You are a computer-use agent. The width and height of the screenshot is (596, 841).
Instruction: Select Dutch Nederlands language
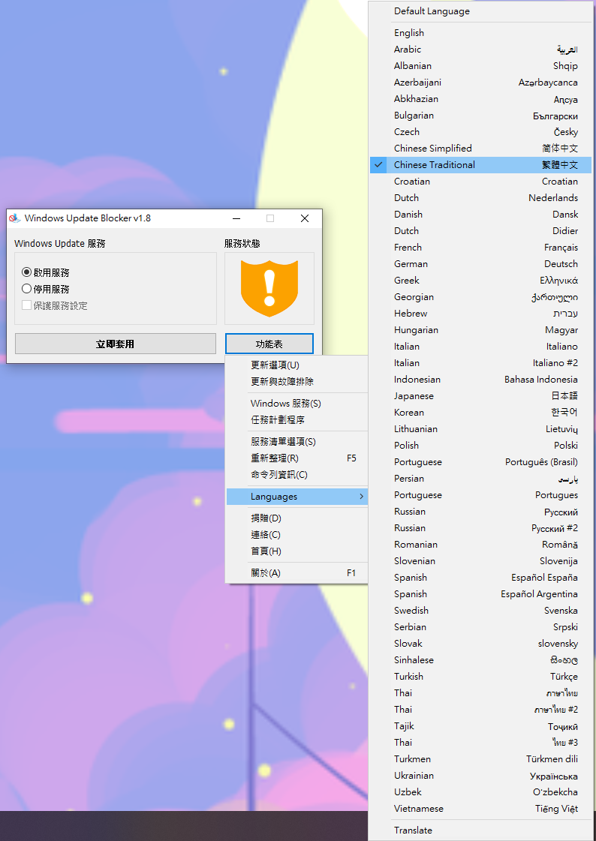coord(480,198)
